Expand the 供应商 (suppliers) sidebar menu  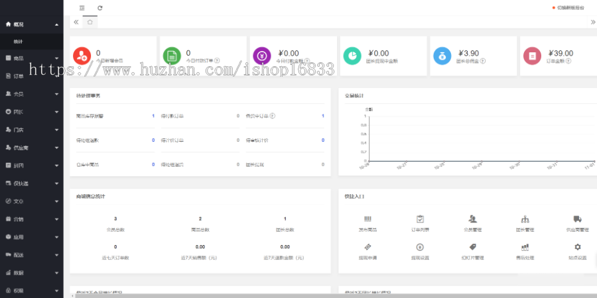tap(32, 148)
